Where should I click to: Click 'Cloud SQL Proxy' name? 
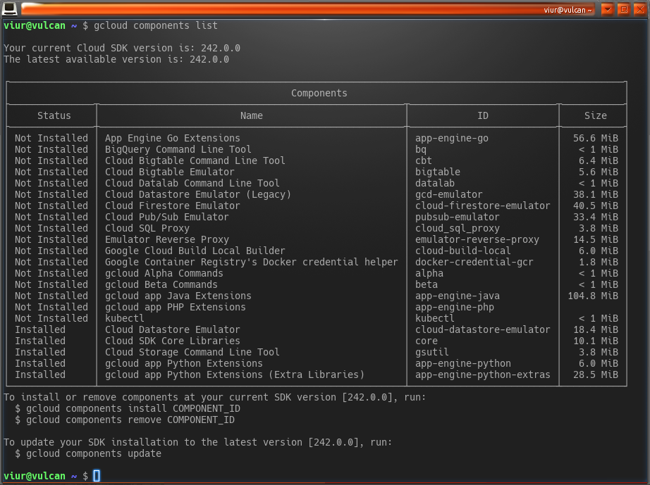[147, 228]
